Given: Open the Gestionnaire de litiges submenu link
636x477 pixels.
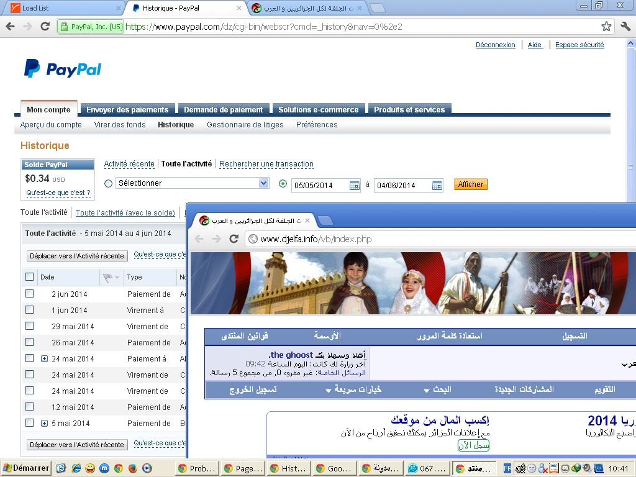Looking at the screenshot, I should (245, 125).
